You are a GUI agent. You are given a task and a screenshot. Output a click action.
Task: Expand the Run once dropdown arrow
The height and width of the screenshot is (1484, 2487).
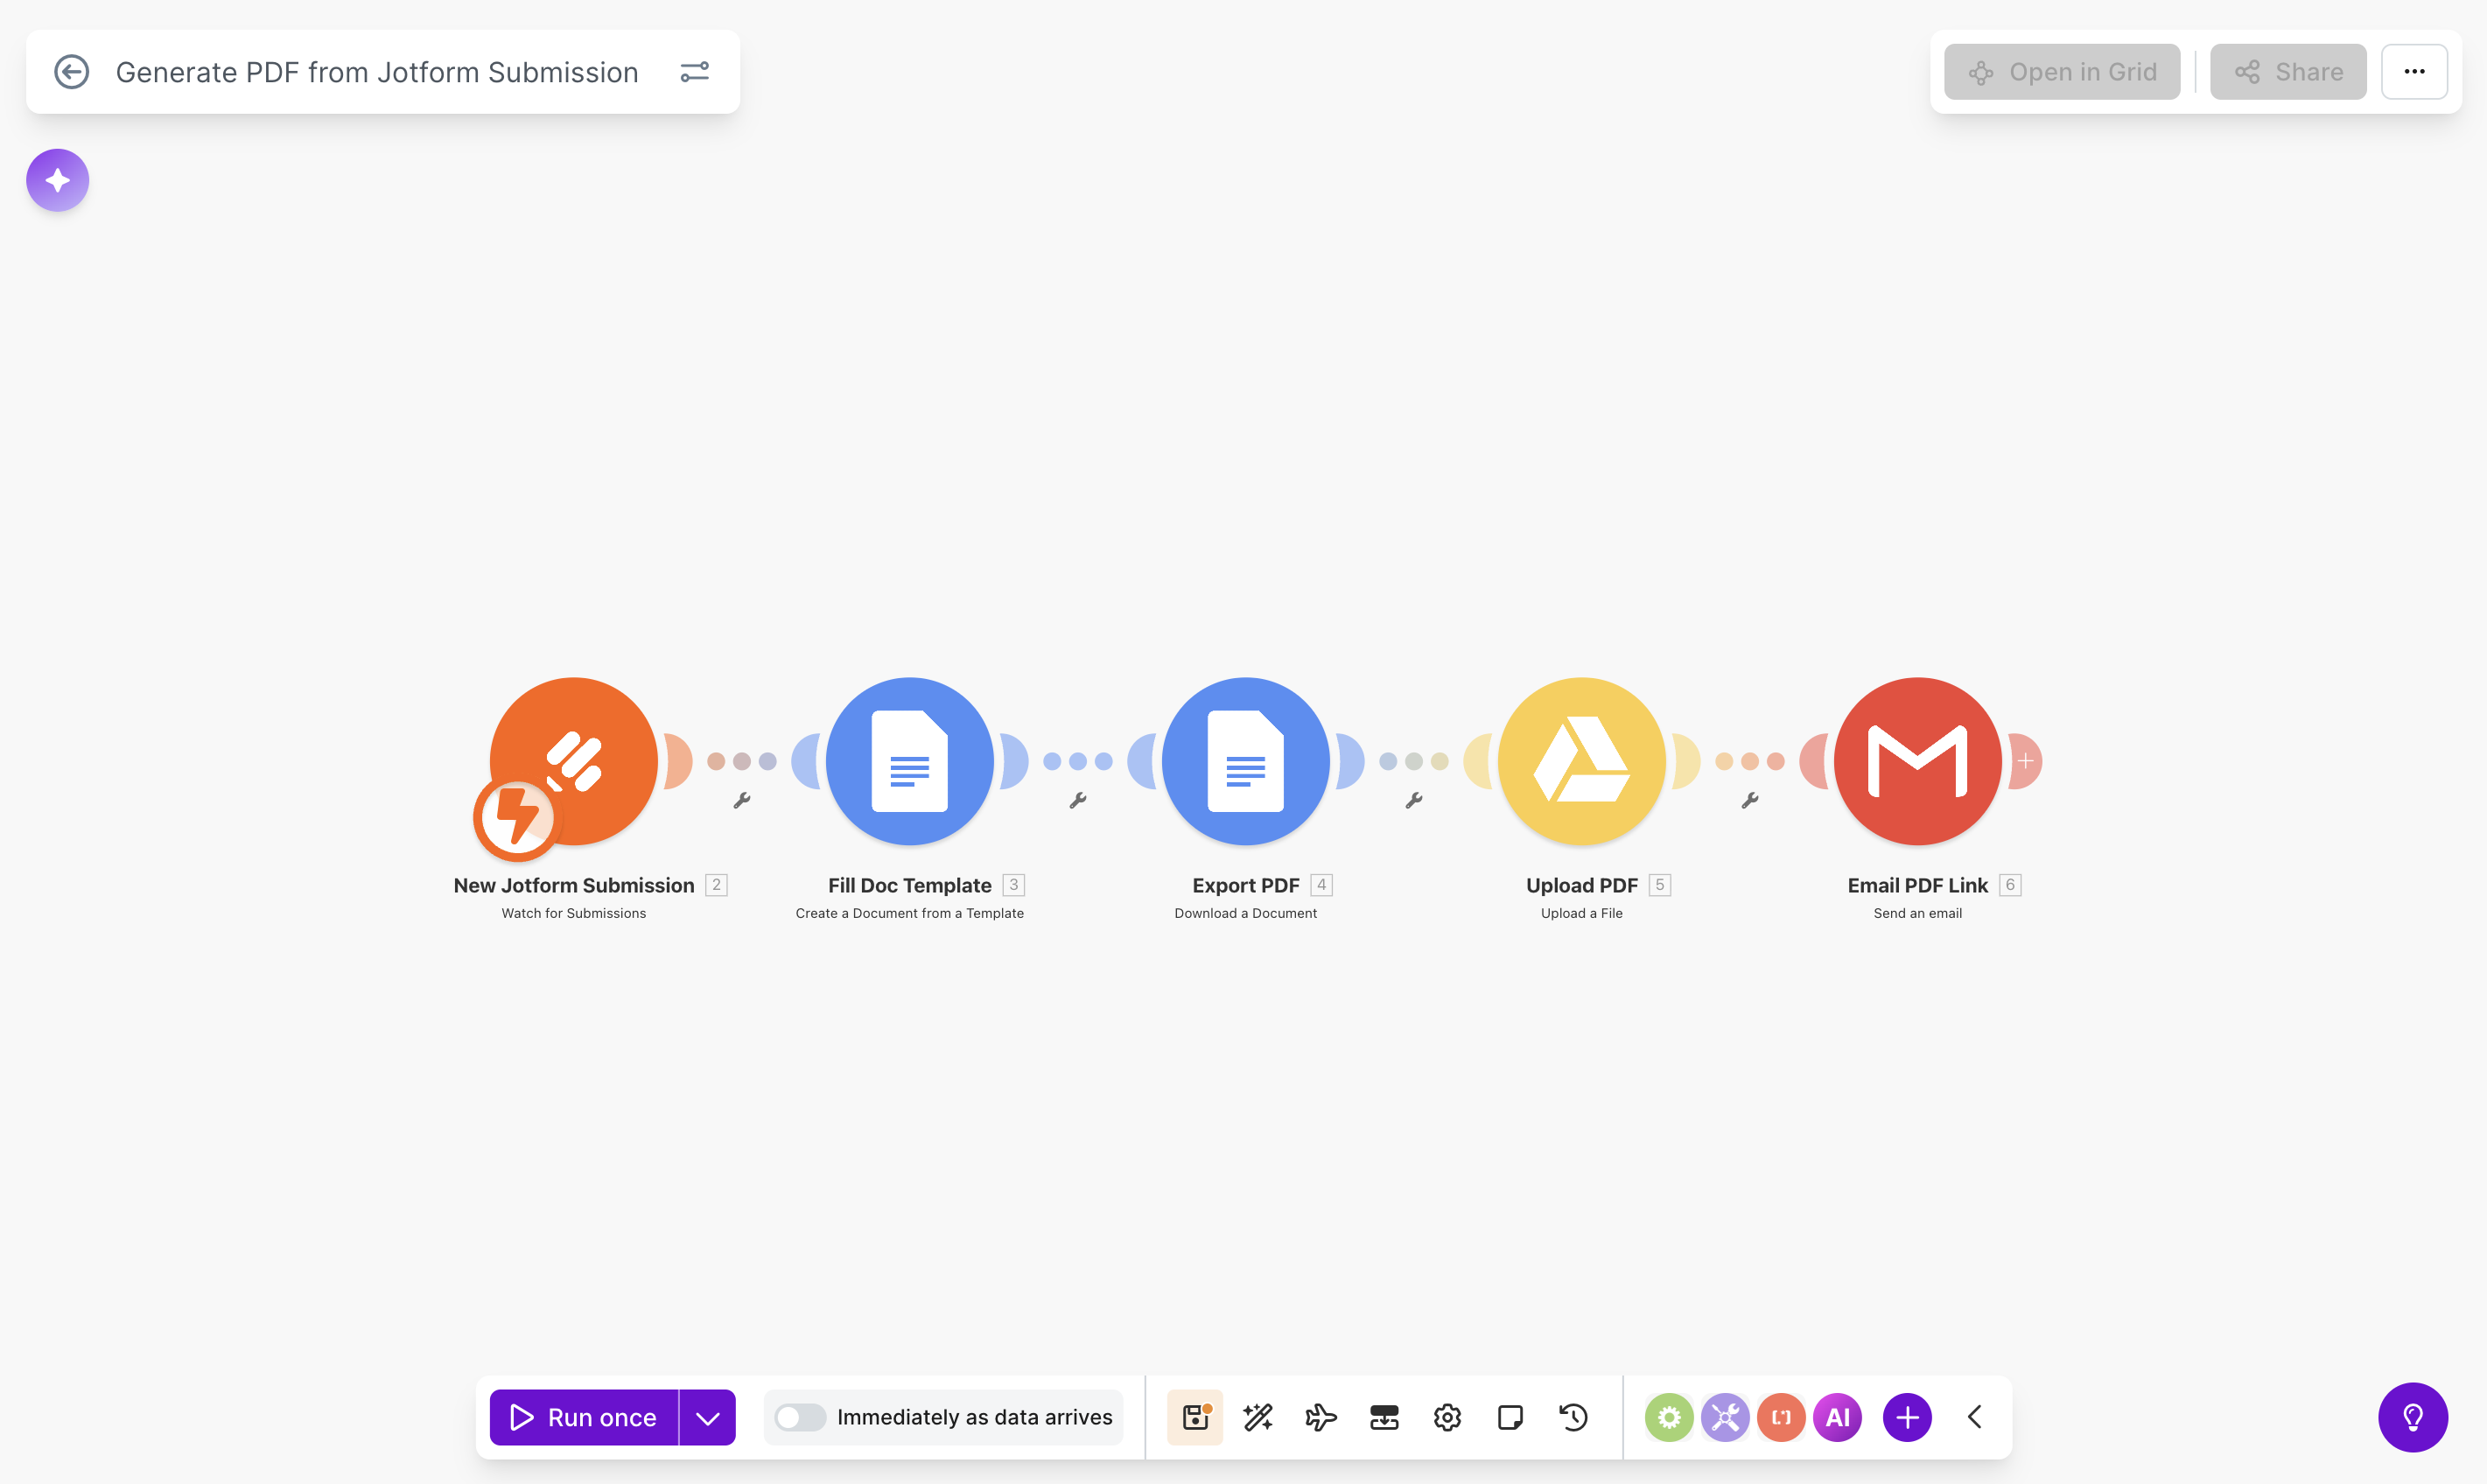coord(708,1417)
